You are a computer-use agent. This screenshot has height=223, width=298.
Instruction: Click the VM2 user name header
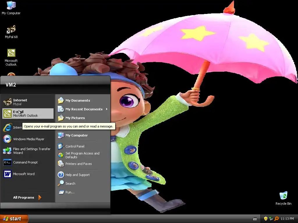tap(11, 85)
